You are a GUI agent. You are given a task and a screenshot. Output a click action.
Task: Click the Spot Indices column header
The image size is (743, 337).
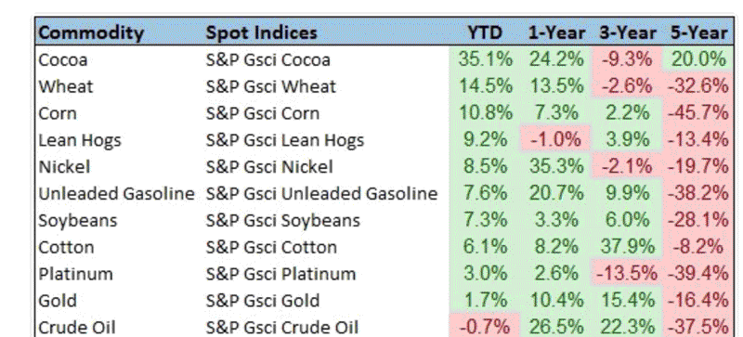[x=261, y=32]
